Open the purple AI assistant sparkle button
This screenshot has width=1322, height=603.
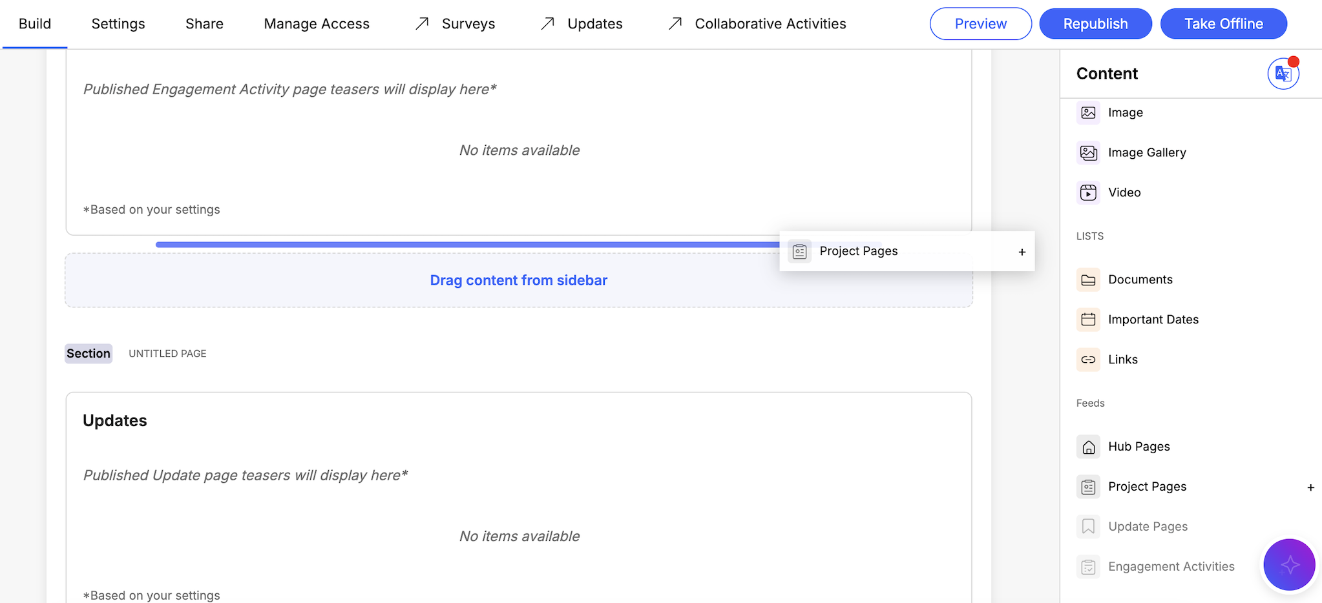point(1289,565)
